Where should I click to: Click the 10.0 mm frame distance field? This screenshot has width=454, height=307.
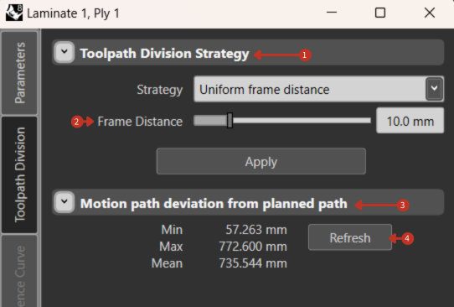[x=410, y=121]
